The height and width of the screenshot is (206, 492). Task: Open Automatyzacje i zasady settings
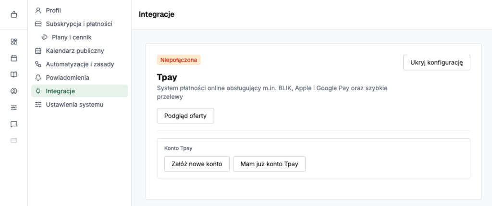tap(79, 64)
